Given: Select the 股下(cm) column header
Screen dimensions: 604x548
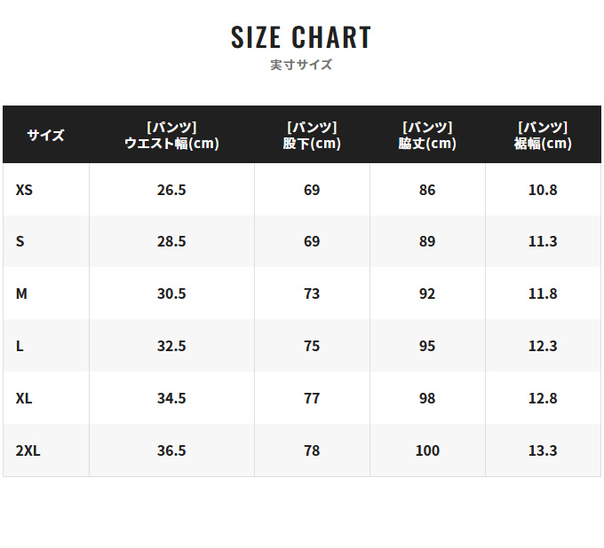Looking at the screenshot, I should click(312, 135).
